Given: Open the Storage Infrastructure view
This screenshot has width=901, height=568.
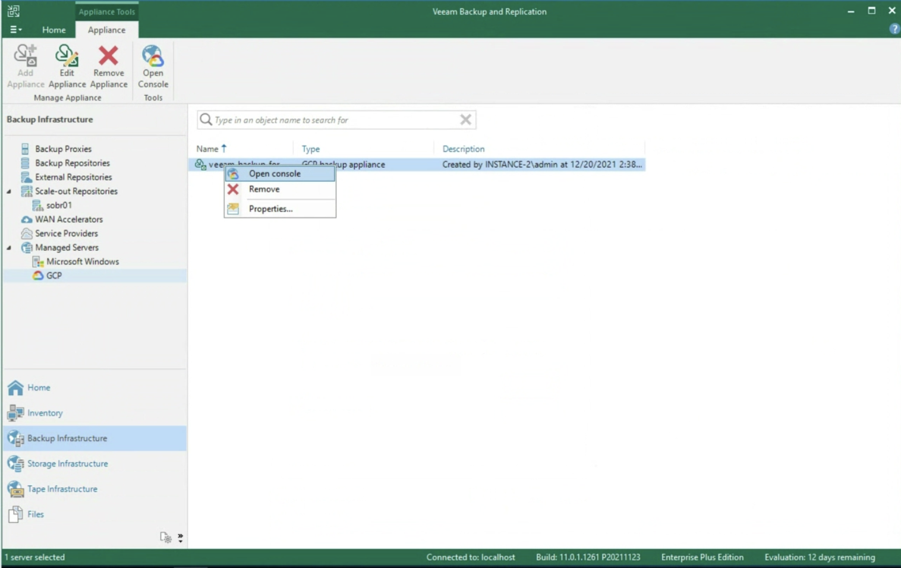Looking at the screenshot, I should pos(95,463).
